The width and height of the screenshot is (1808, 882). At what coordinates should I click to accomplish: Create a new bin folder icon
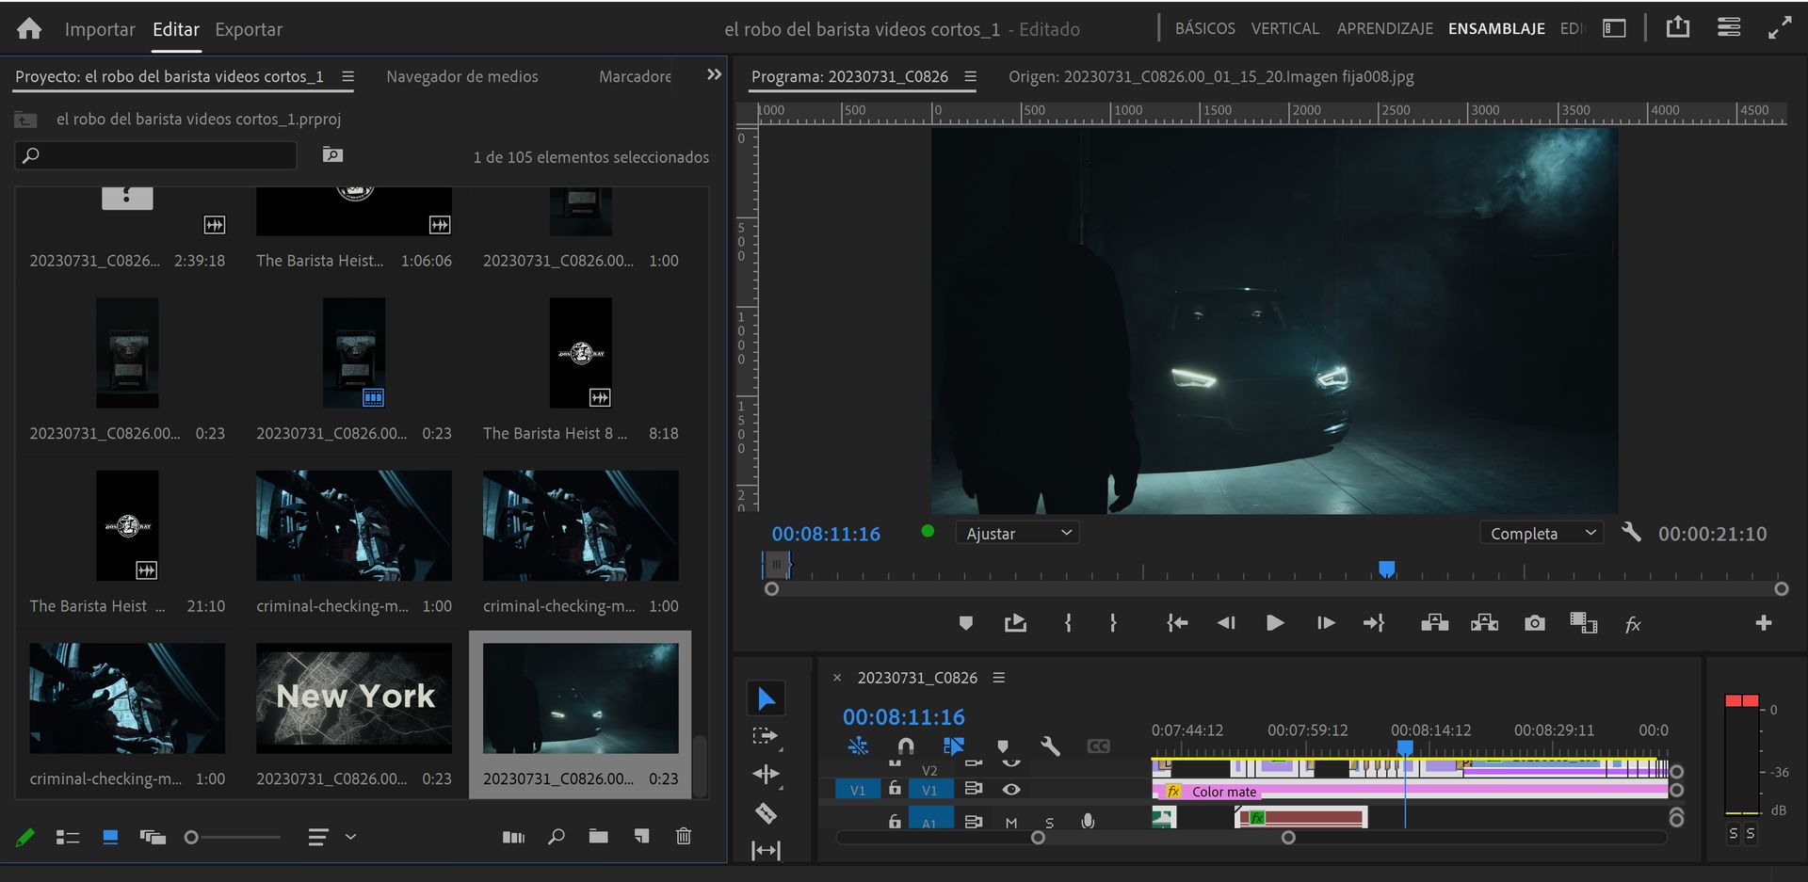pyautogui.click(x=598, y=836)
